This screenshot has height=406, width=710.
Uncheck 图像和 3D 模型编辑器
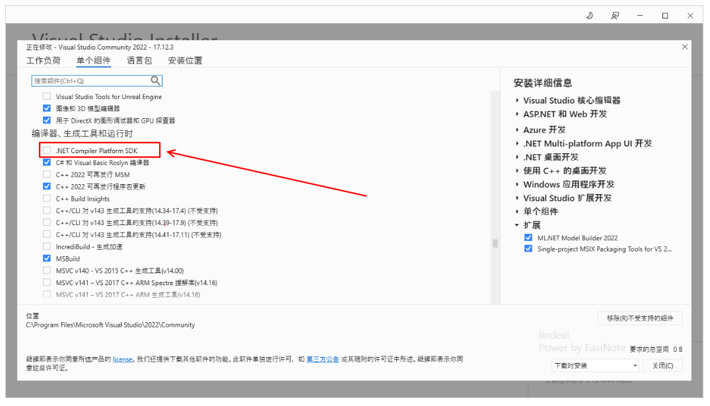click(47, 108)
